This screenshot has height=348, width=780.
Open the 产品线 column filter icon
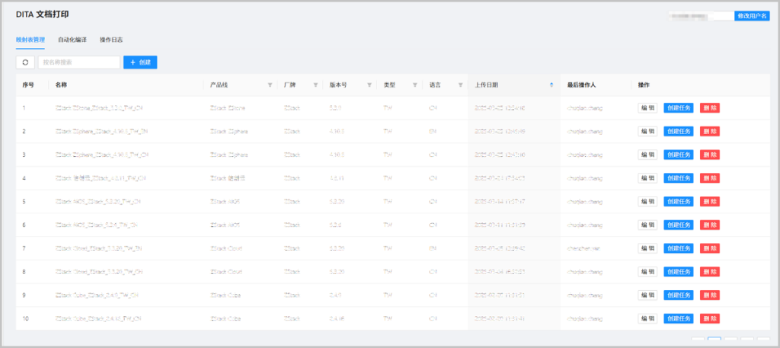270,85
